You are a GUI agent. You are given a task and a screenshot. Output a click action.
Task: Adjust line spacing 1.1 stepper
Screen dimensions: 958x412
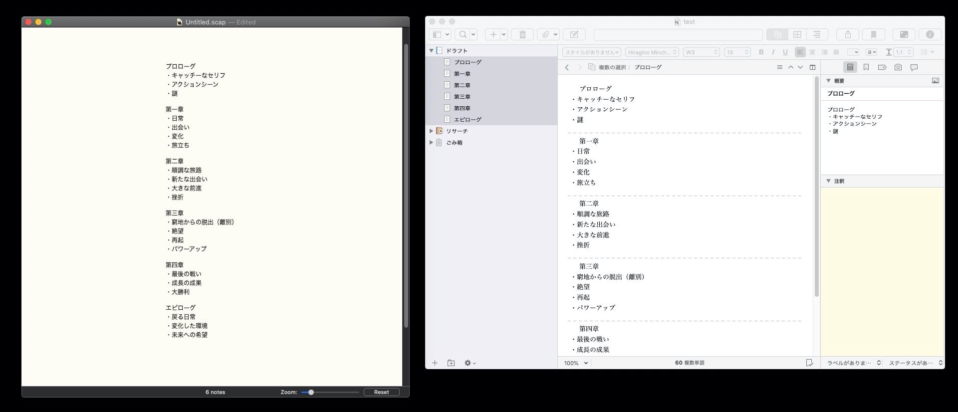[904, 52]
